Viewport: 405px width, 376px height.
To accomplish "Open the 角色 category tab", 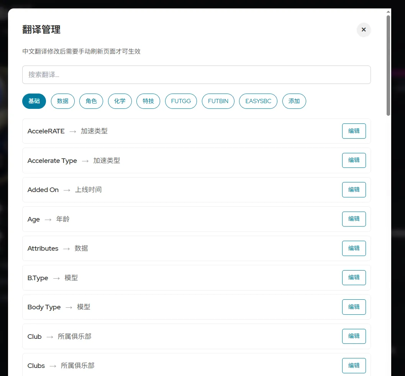I will pyautogui.click(x=91, y=101).
